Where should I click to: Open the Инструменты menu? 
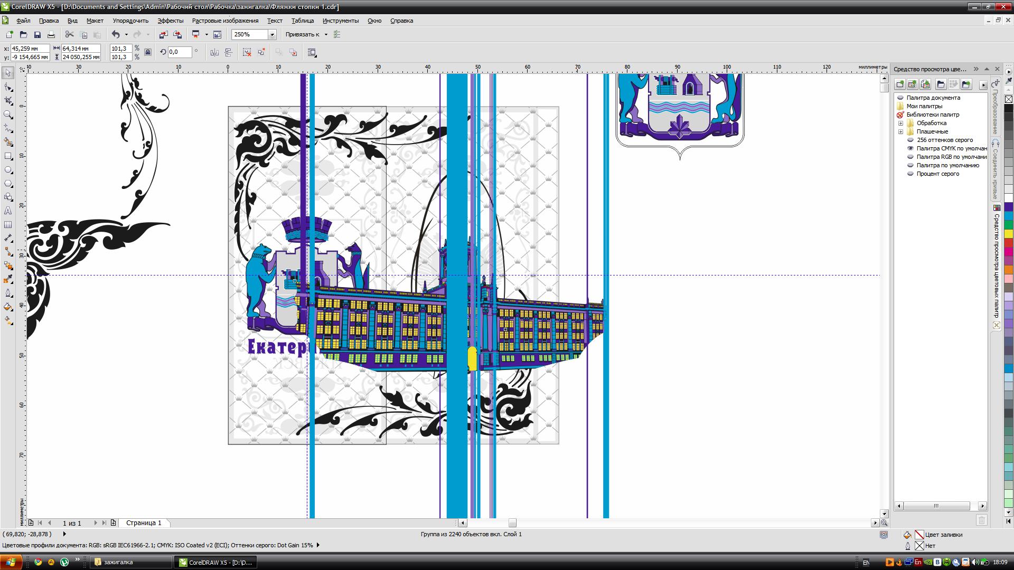[341, 21]
